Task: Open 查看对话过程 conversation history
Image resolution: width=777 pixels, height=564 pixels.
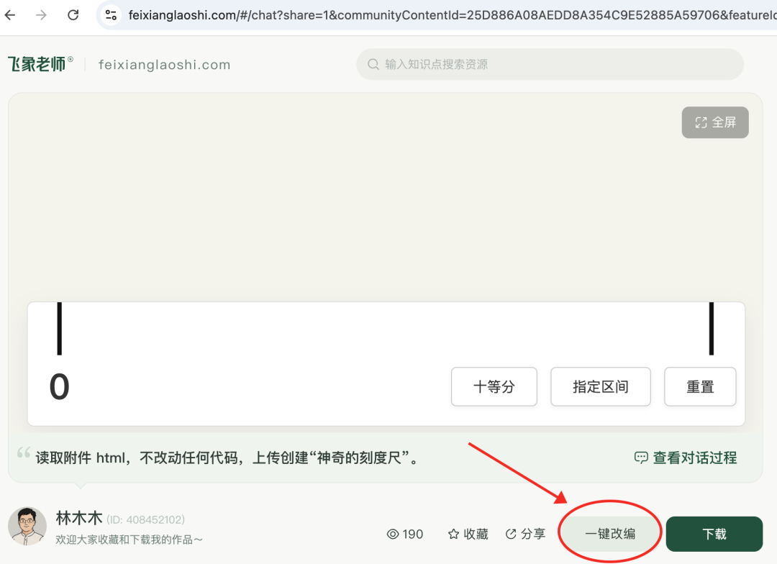Action: pos(692,457)
